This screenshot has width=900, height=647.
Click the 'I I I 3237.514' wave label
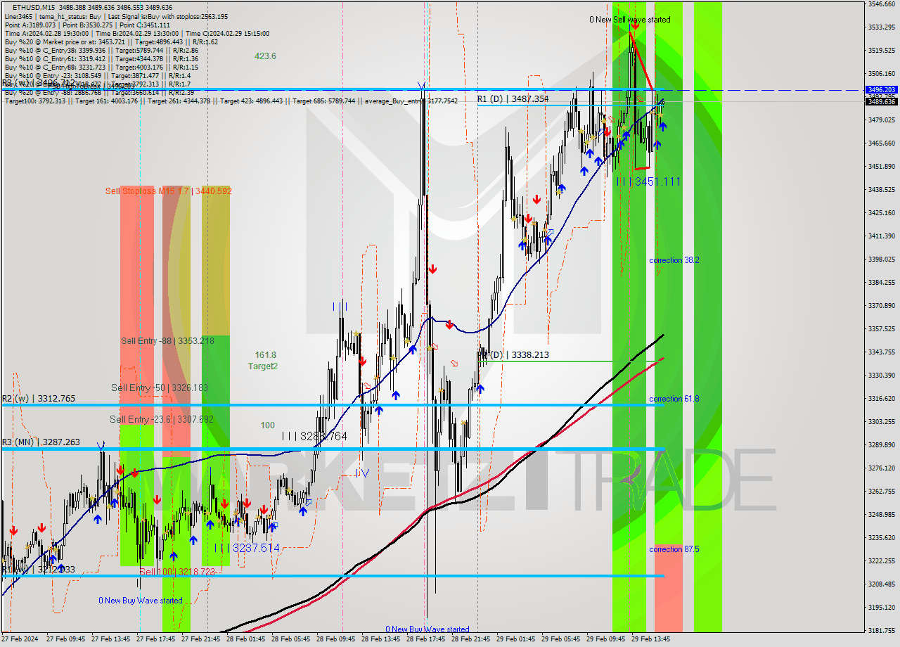[246, 548]
